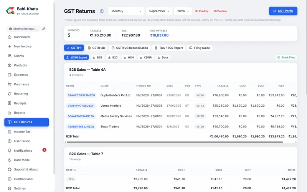The width and height of the screenshot is (307, 192).
Task: Click the scrollbar right arrow of B2B table
Action: (x=296, y=142)
